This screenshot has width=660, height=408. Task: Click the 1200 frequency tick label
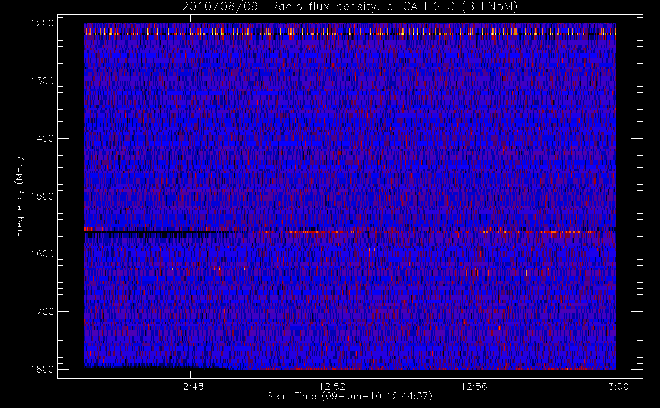click(x=42, y=23)
